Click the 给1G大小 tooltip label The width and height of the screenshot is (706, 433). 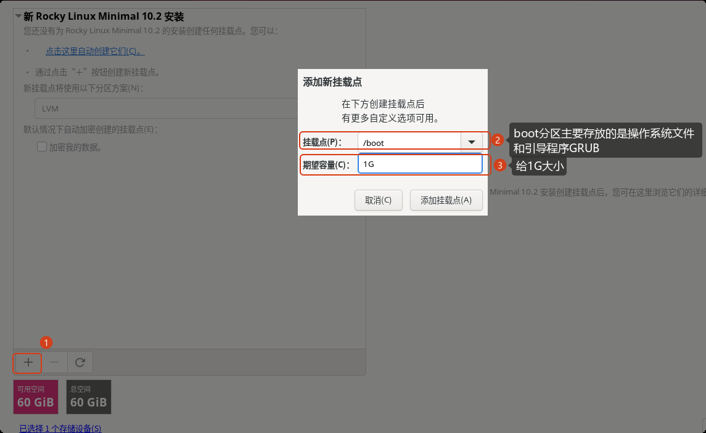(540, 166)
